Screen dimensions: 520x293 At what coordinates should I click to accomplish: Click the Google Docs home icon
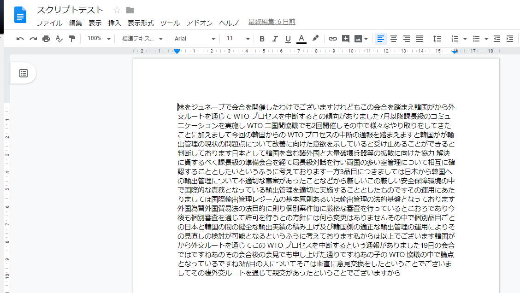point(20,15)
